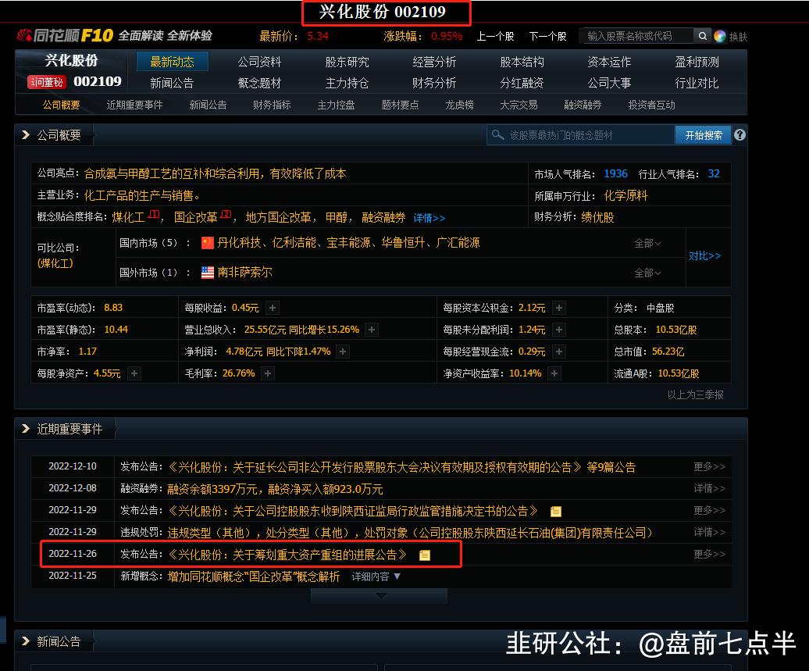This screenshot has height=671, width=809.
Task: Open the help question-mark icon beside 开始搜索
Action: [739, 135]
